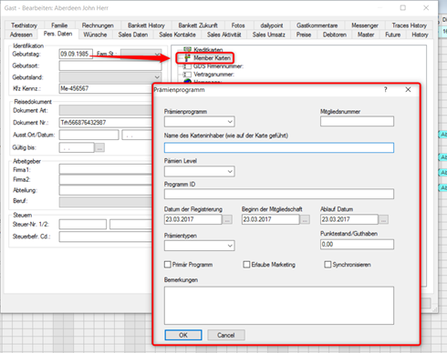Click Cancel in the Prämienprogramm dialog
The image size is (447, 353).
(x=226, y=335)
